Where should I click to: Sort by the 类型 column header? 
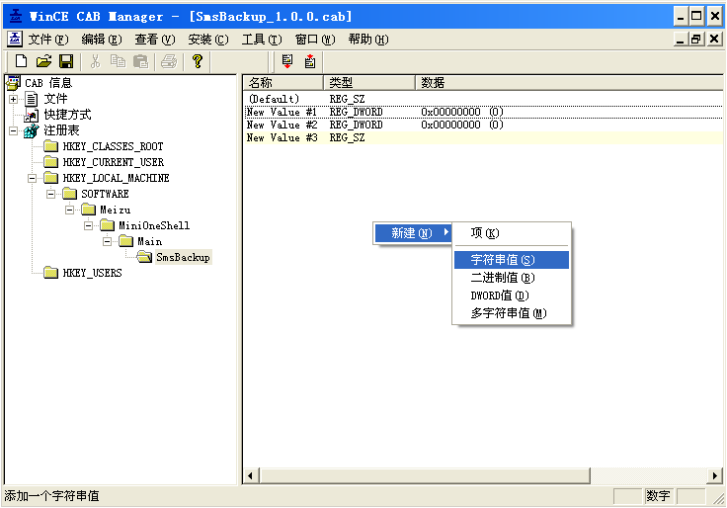click(x=369, y=83)
